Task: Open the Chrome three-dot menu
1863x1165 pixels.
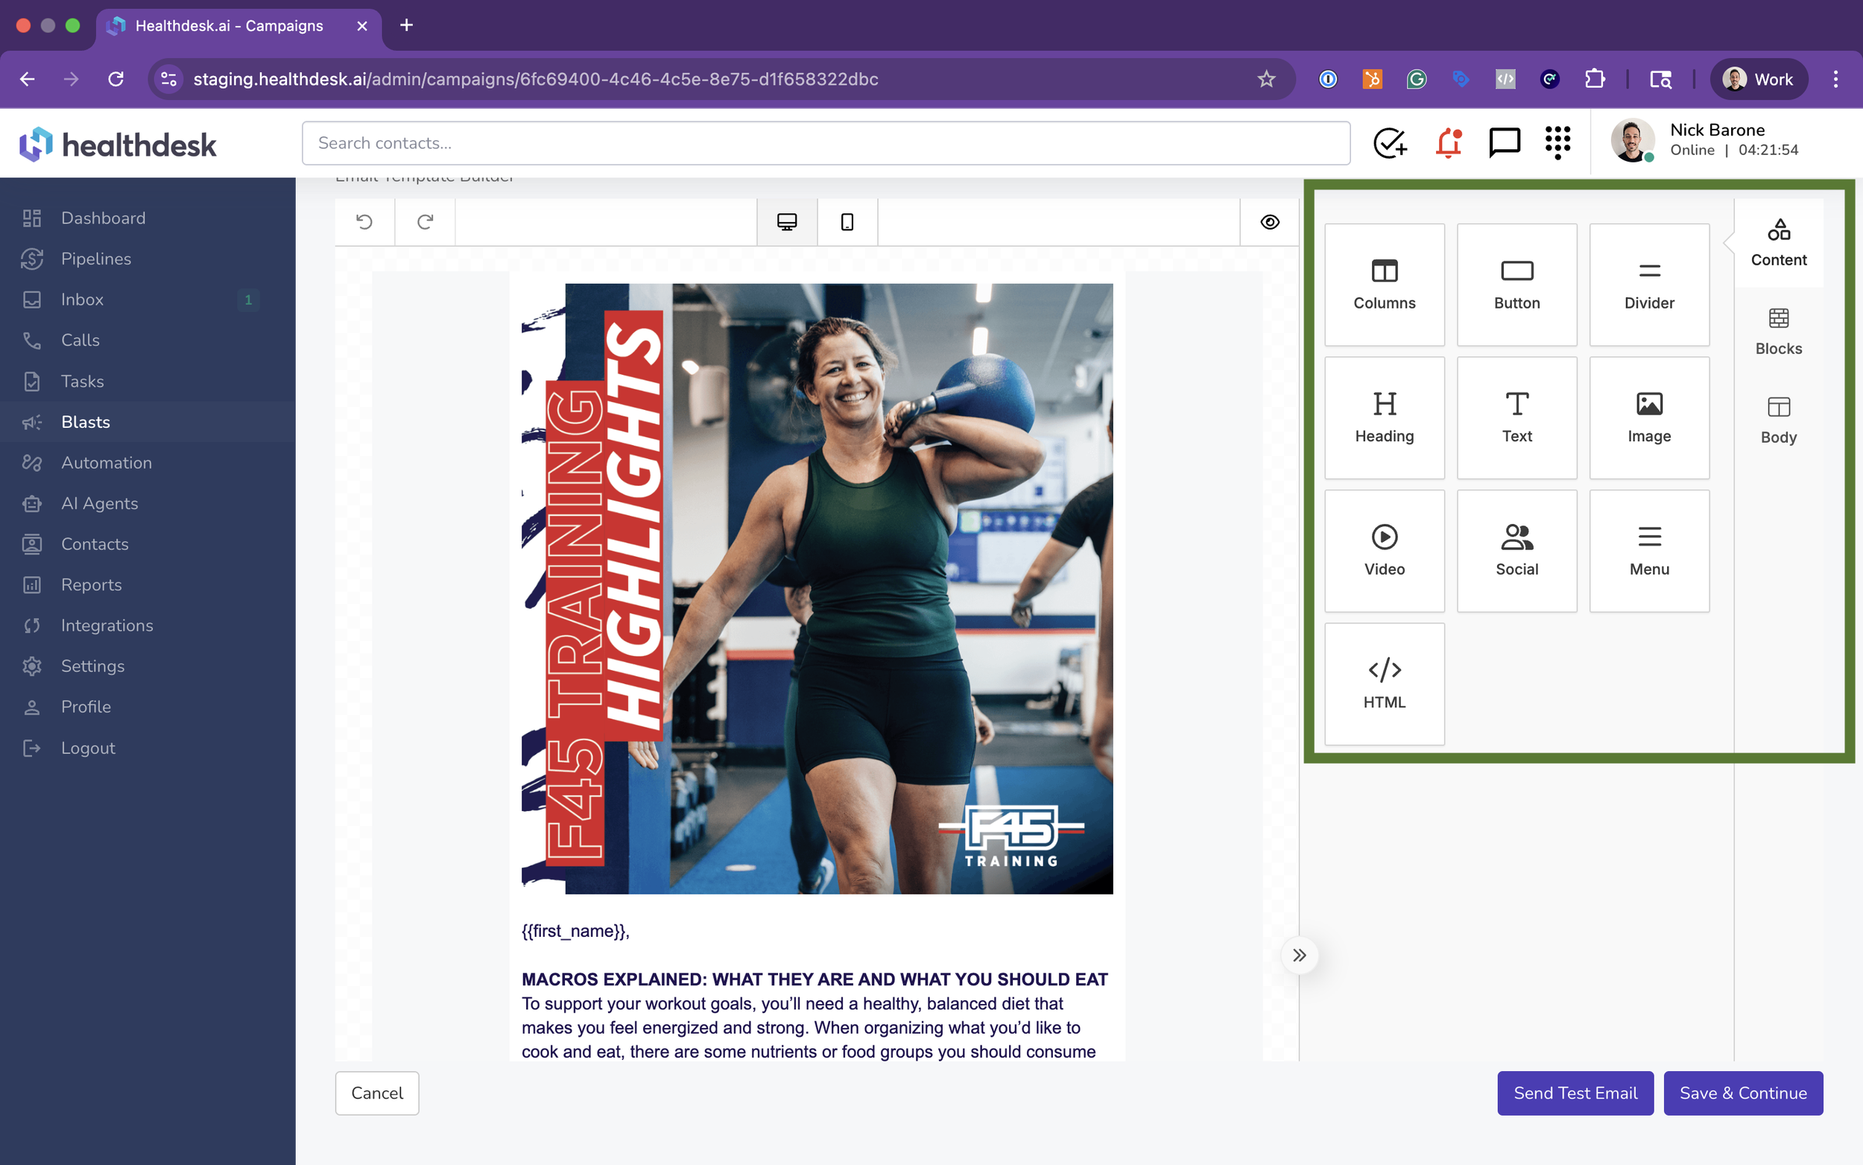Action: click(x=1835, y=79)
